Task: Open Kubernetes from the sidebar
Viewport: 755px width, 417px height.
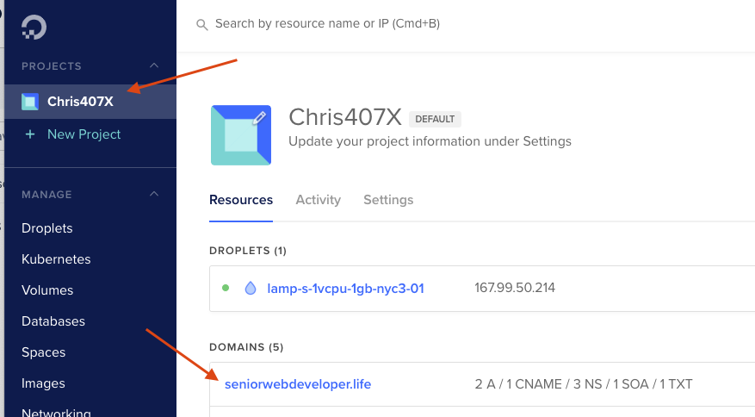Action: 56,258
